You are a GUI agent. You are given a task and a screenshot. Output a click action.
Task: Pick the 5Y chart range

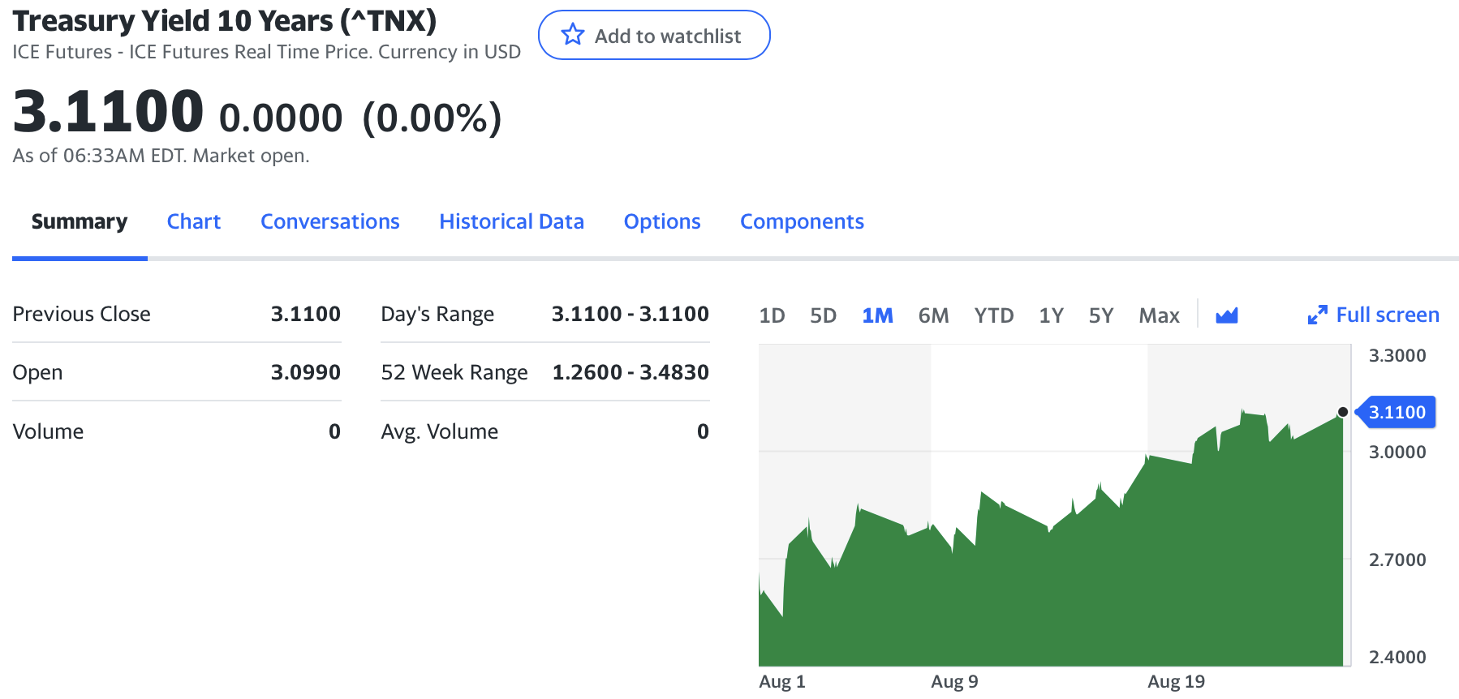tap(1101, 315)
